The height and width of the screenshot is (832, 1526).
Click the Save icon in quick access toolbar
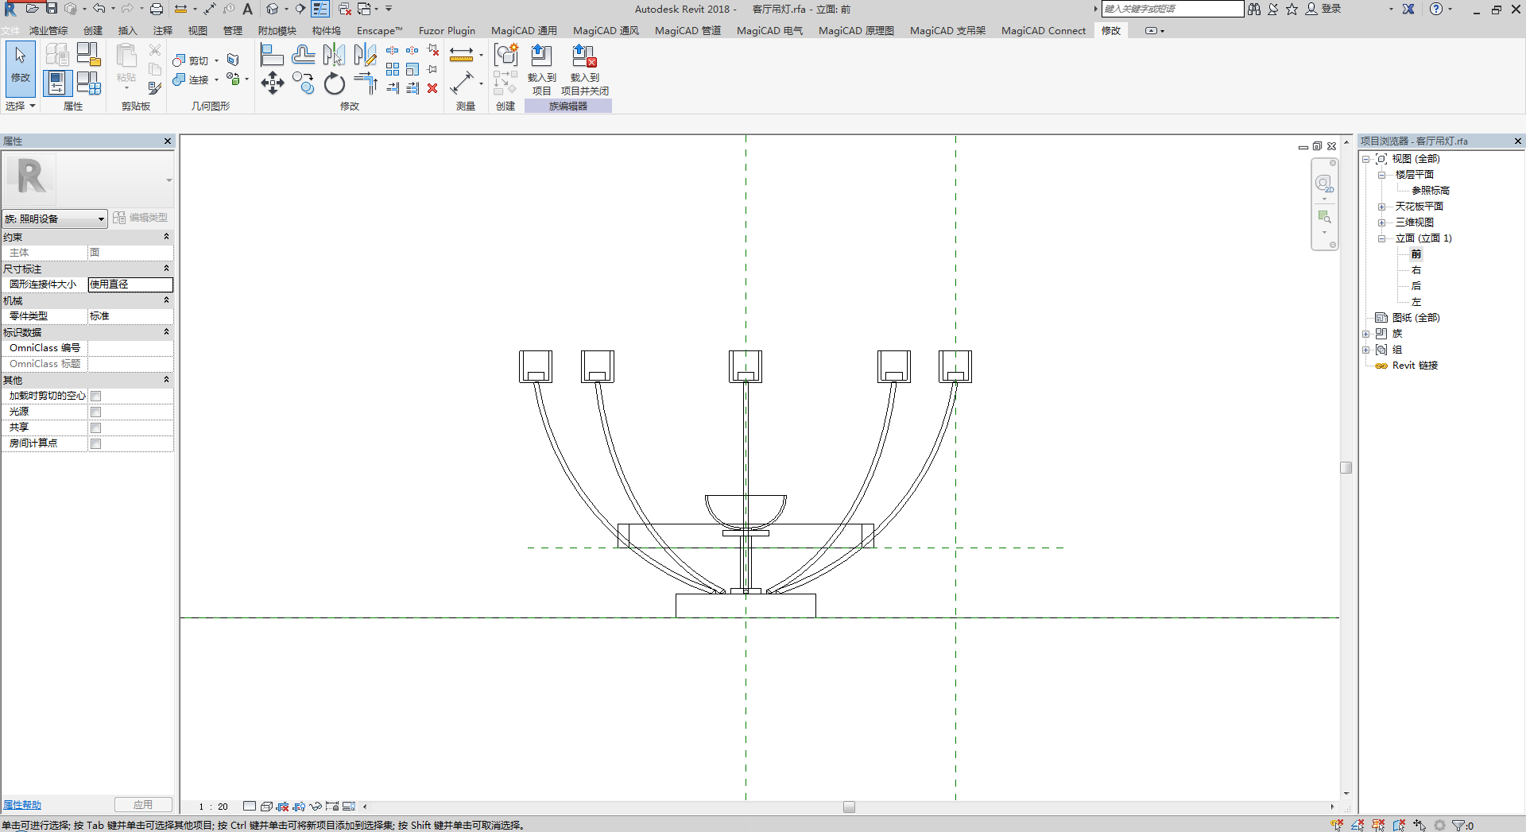pos(52,8)
